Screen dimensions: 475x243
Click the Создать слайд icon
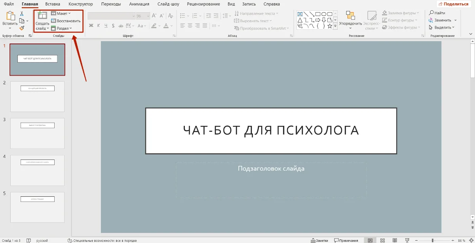coord(42,15)
